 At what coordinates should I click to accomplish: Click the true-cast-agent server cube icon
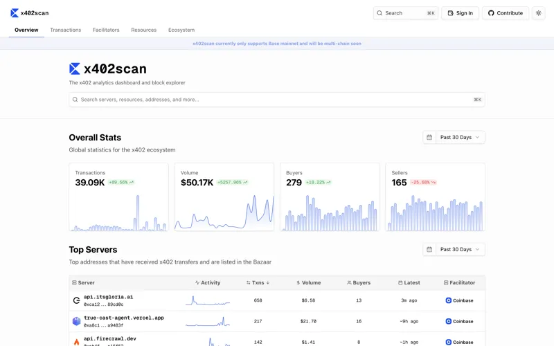[x=76, y=321]
